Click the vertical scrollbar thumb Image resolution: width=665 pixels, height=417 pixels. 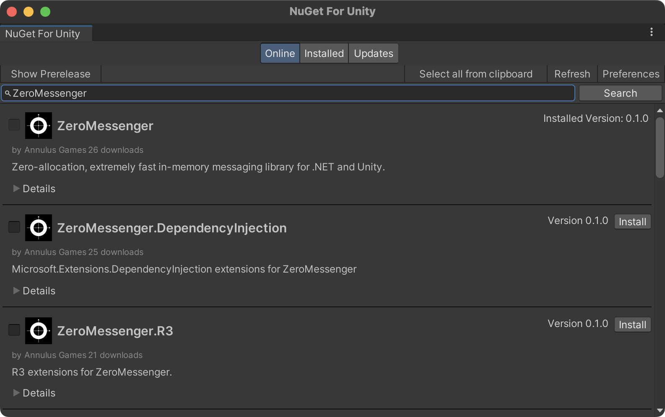pyautogui.click(x=660, y=147)
